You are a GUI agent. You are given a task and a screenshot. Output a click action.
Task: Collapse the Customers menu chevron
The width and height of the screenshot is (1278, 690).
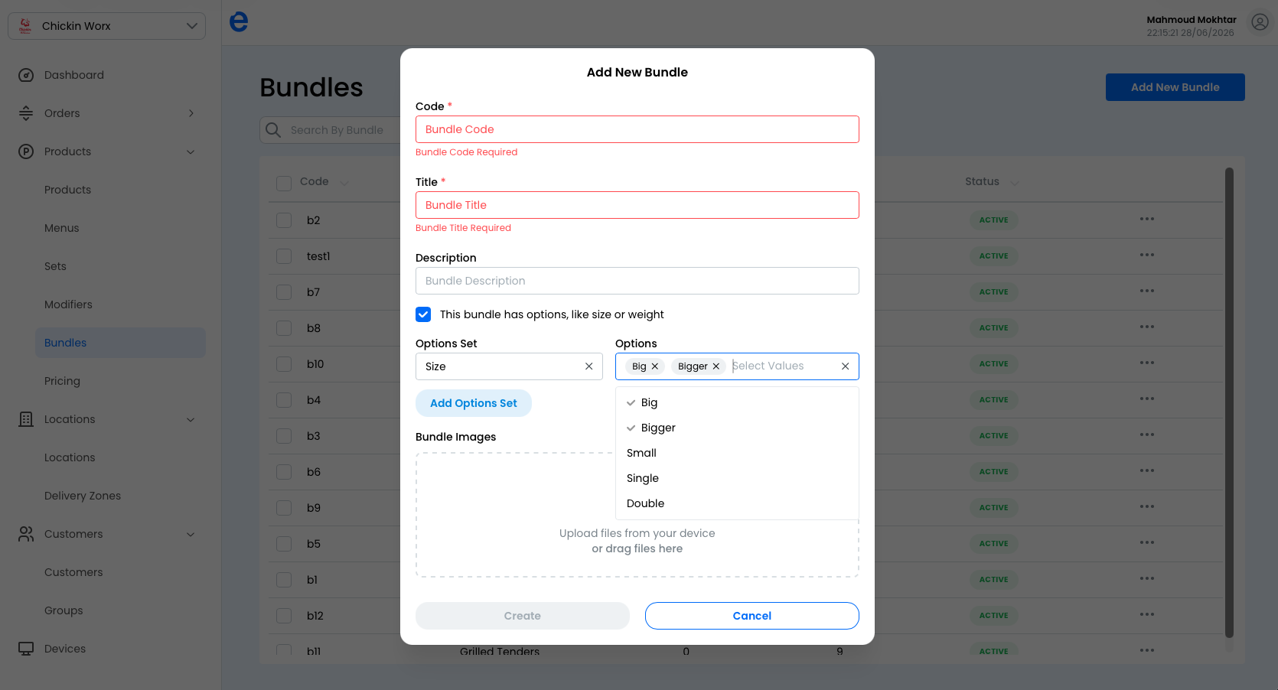(191, 534)
